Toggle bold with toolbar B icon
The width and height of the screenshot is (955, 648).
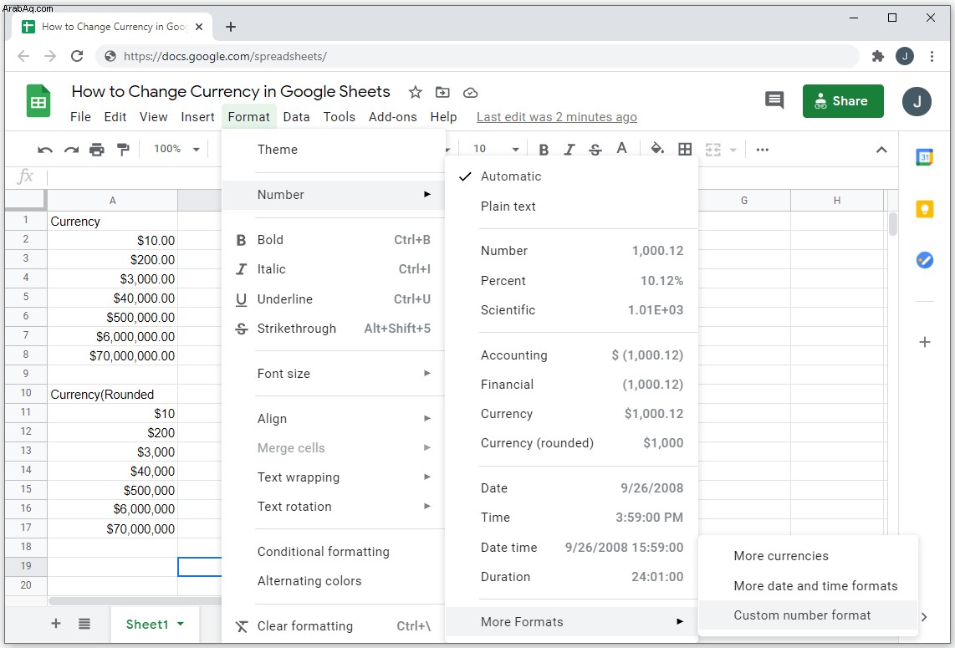[x=544, y=149]
